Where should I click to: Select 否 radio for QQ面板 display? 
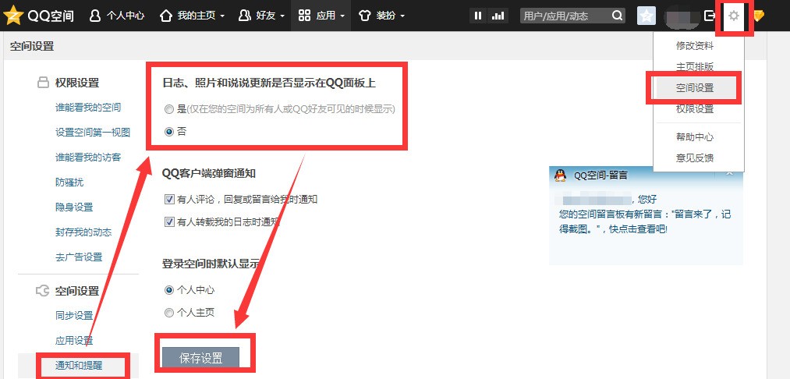(168, 132)
